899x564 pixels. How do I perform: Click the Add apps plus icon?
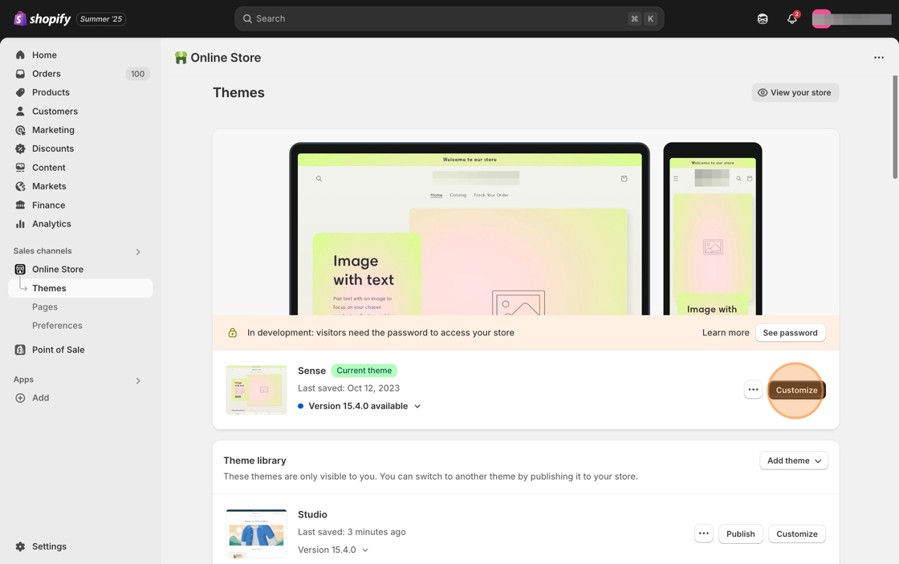pos(21,398)
